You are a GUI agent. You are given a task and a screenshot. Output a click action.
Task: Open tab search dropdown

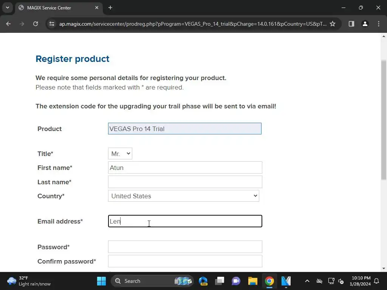(8, 8)
